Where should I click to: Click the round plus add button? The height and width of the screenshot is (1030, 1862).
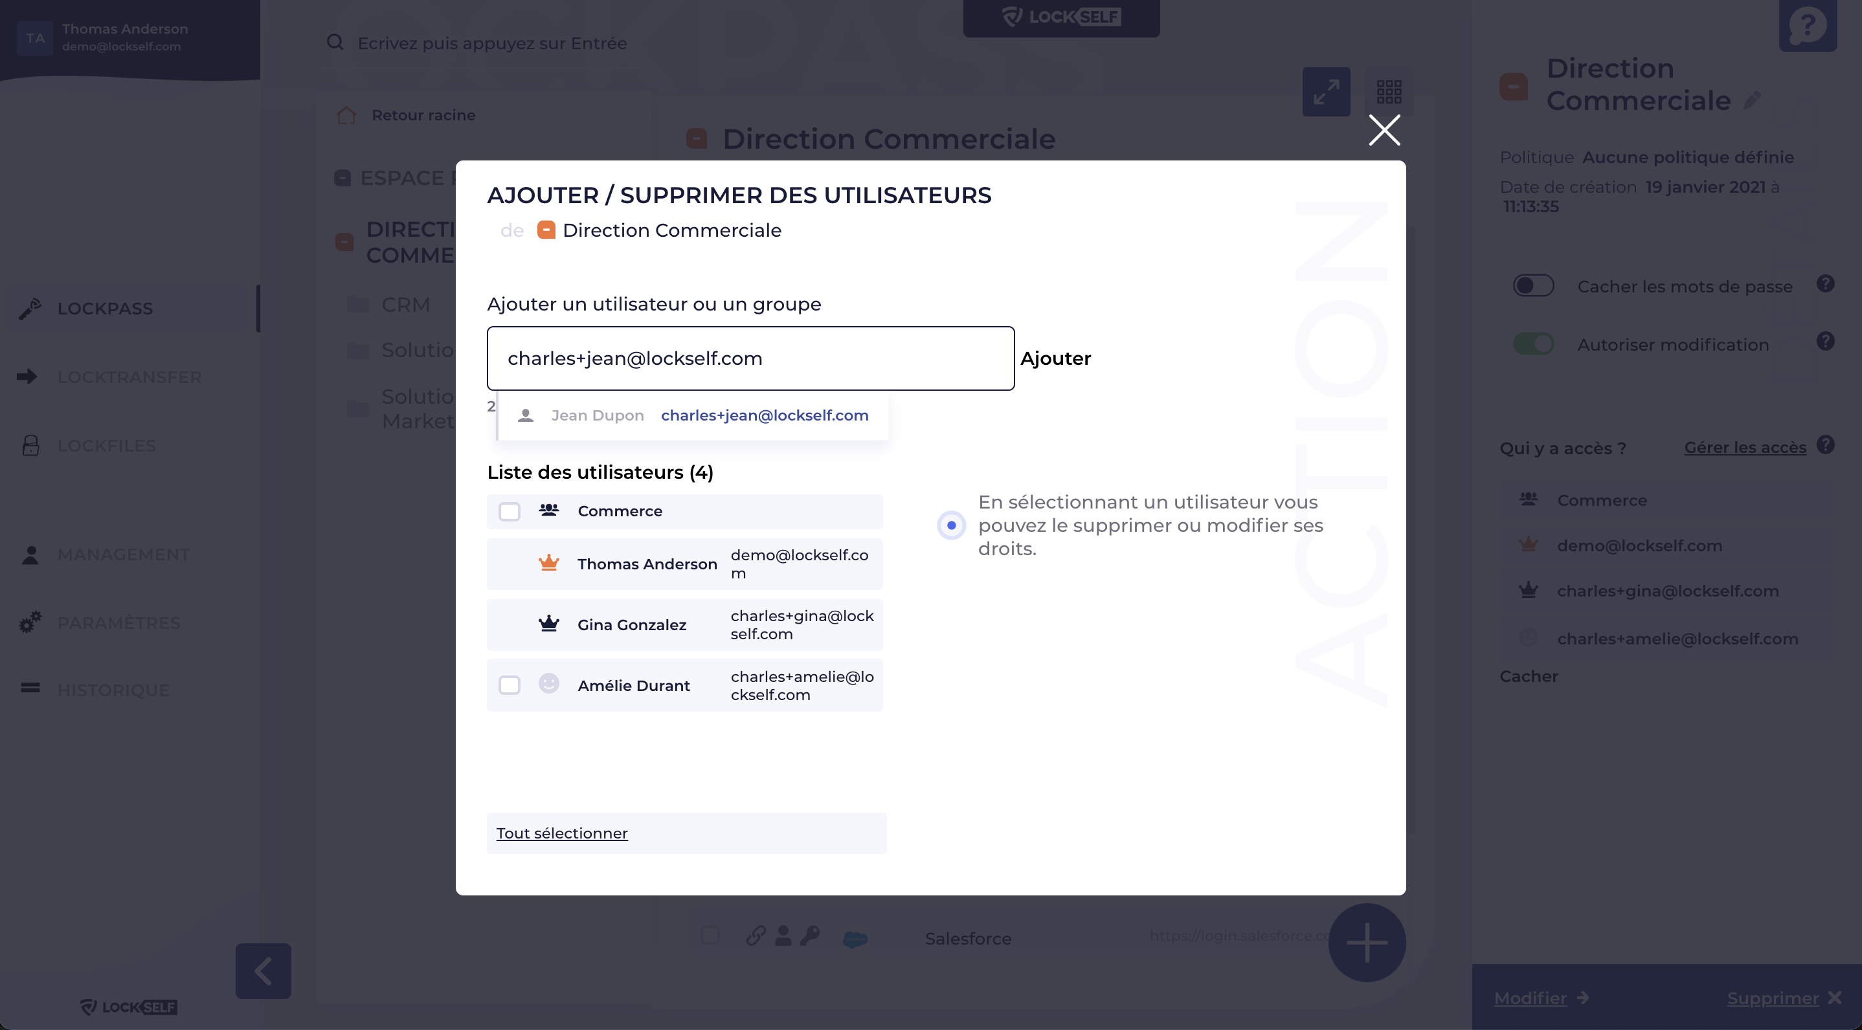coord(1366,942)
